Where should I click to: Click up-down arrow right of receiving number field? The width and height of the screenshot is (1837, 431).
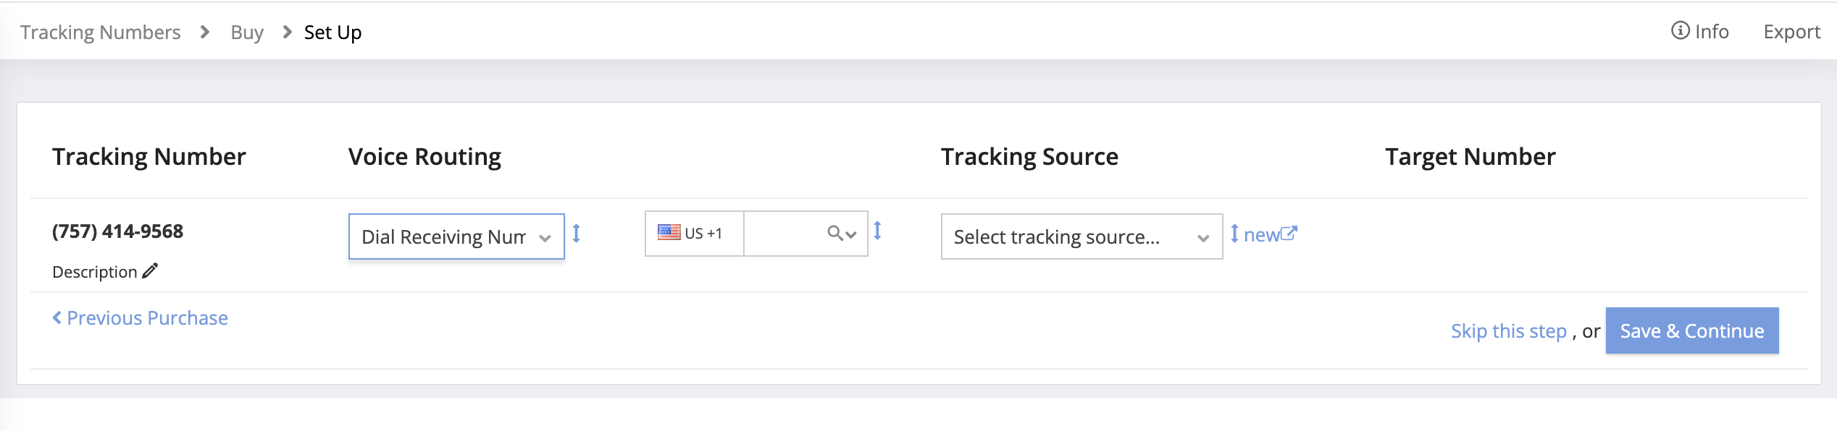click(x=877, y=231)
